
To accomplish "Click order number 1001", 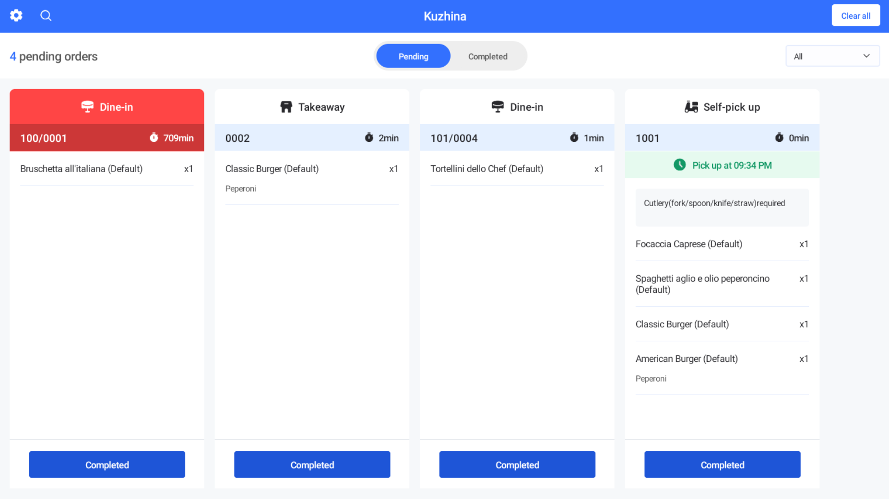I will tap(647, 138).
